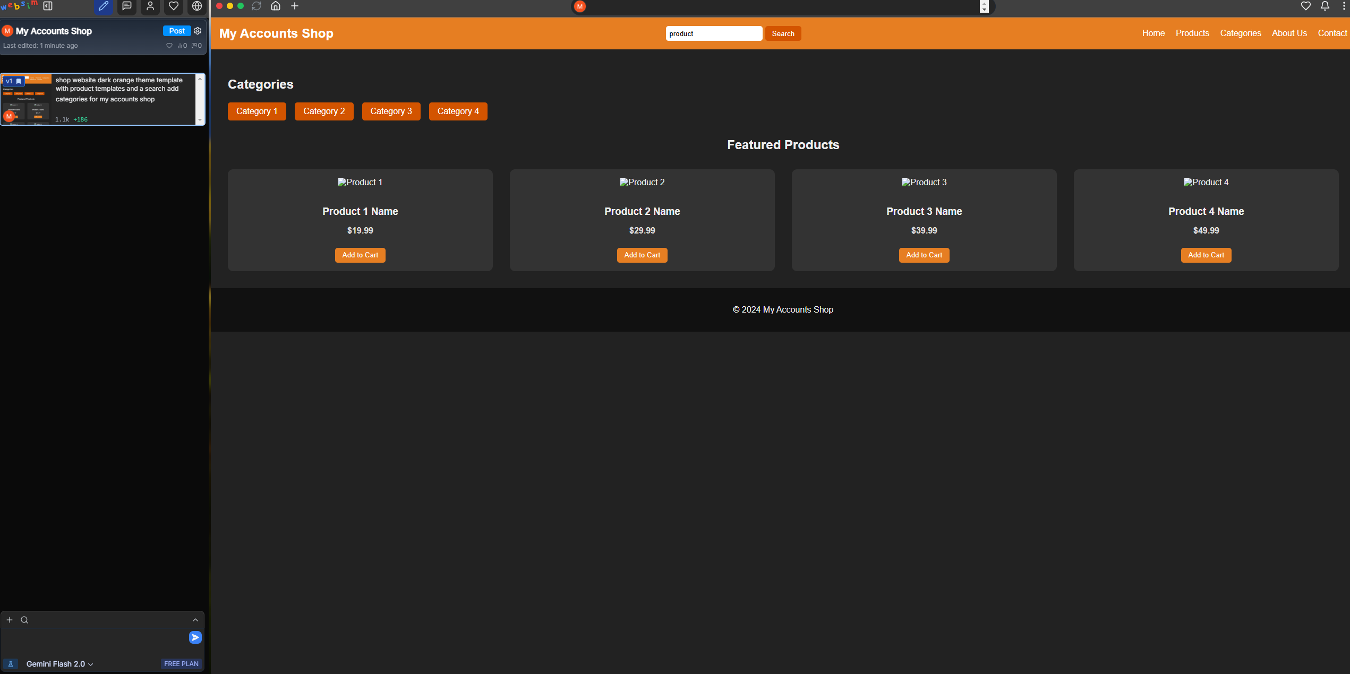Click 'Last edited: 1 minute ago' text

40,46
